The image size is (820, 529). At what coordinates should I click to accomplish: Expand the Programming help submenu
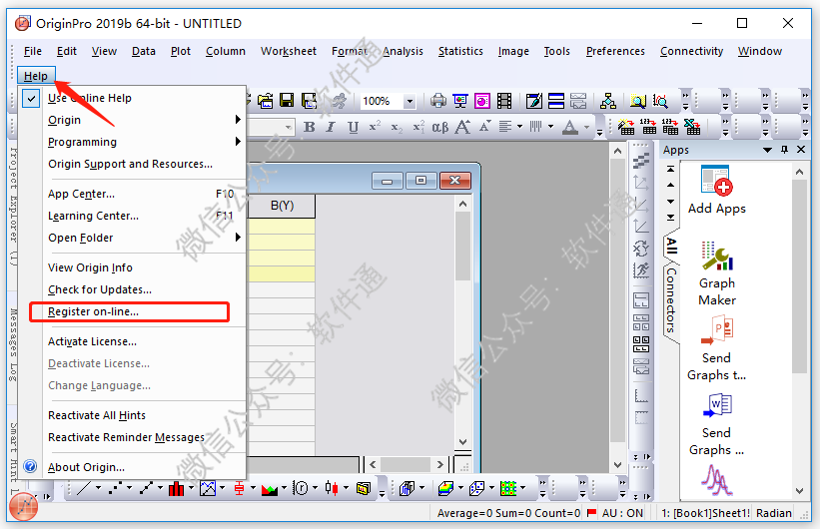pyautogui.click(x=238, y=141)
